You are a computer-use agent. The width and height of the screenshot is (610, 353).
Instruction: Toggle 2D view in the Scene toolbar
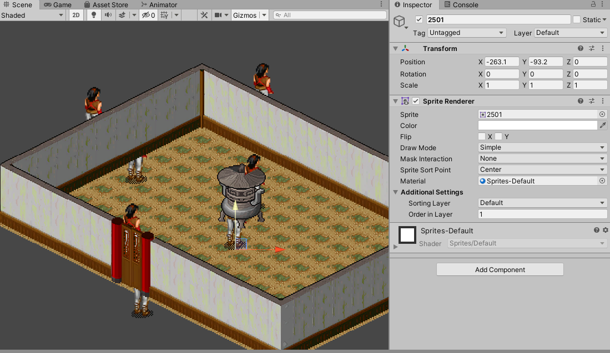[75, 15]
